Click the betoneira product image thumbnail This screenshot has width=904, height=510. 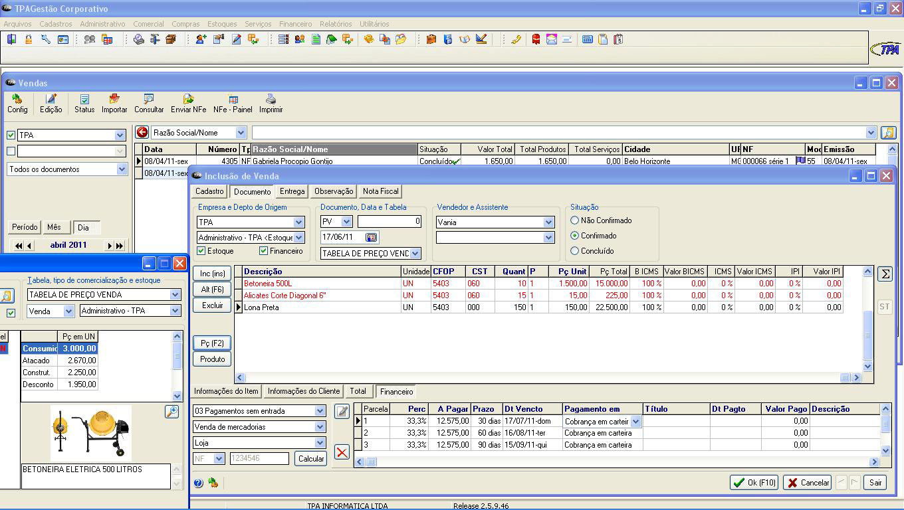pos(91,434)
